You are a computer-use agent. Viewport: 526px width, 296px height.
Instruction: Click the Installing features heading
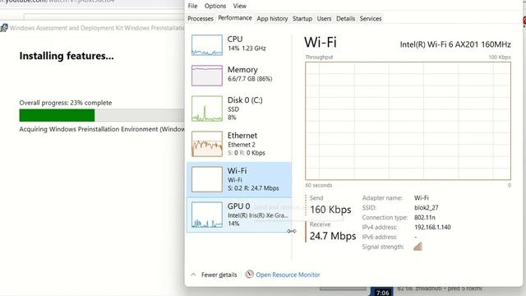(67, 56)
